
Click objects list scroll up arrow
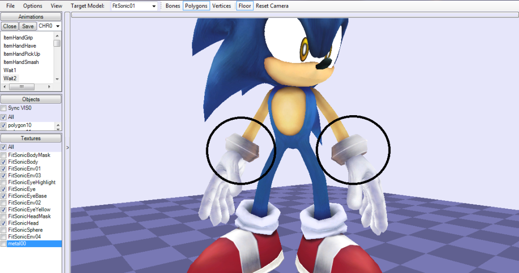[58, 125]
